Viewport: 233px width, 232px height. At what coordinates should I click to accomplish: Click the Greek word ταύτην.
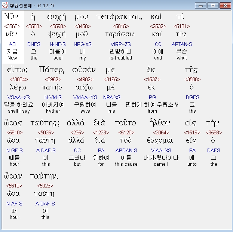pyautogui.click(x=44, y=176)
